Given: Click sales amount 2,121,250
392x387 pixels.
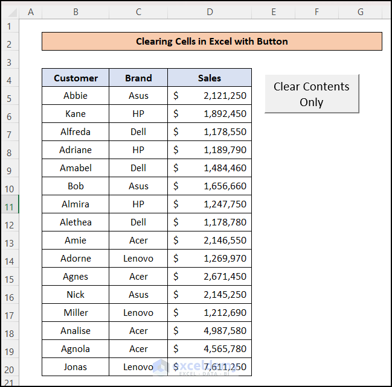Looking at the screenshot, I should coord(210,96).
